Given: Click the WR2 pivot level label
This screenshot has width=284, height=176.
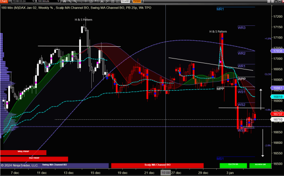Looking at the screenshot, I should tap(241, 54).
